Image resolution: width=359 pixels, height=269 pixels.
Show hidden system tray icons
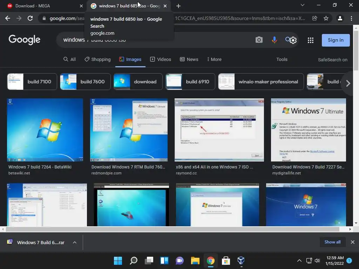tap(299, 261)
